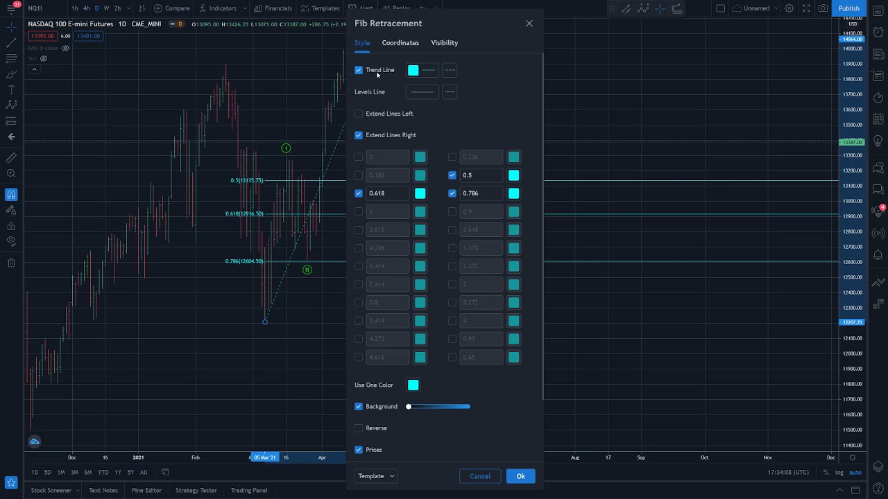Viewport: 888px width, 499px height.
Task: Take a chart snapshot with camera icon
Action: point(823,8)
